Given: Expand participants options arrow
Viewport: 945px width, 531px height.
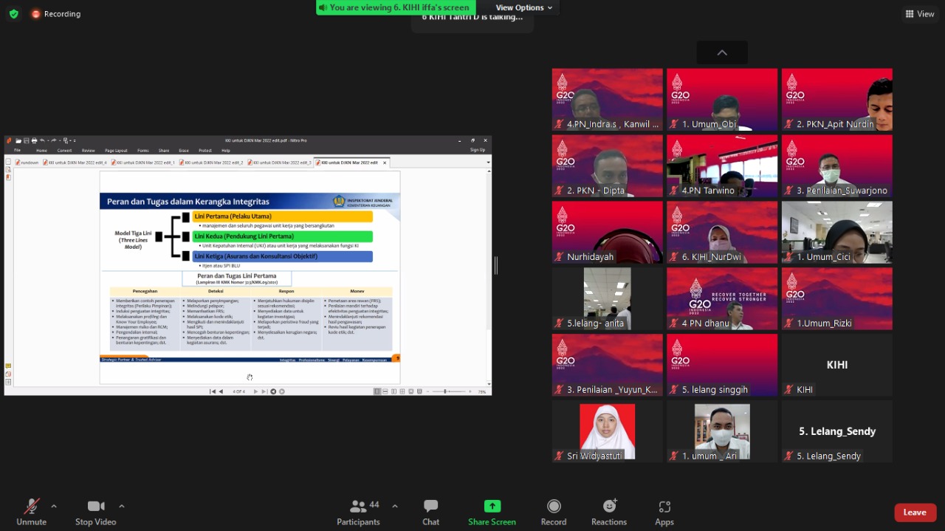Looking at the screenshot, I should coord(395,506).
